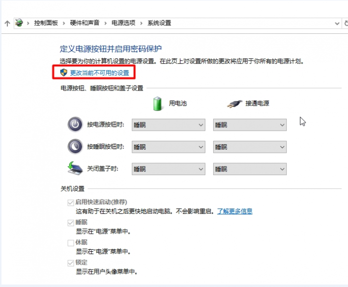Screen dimensions: 348x287
Task: Go to 电源选项 in breadcrumb
Action: tap(123, 23)
